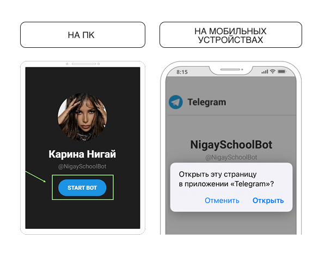Click @NigaySchoolBot handle under Карина Нигай
The width and height of the screenshot is (319, 256).
pos(82,166)
